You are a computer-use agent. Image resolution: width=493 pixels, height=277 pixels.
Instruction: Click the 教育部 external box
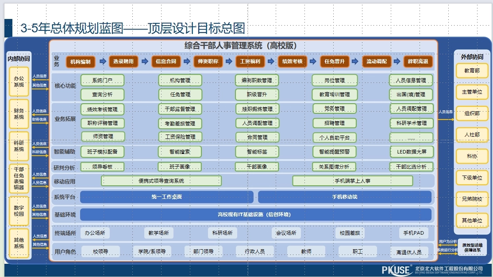pyautogui.click(x=472, y=71)
